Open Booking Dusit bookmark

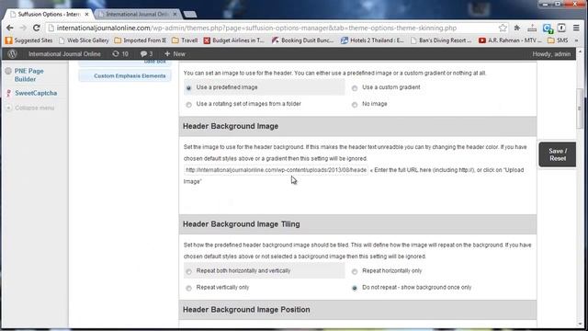[302, 40]
